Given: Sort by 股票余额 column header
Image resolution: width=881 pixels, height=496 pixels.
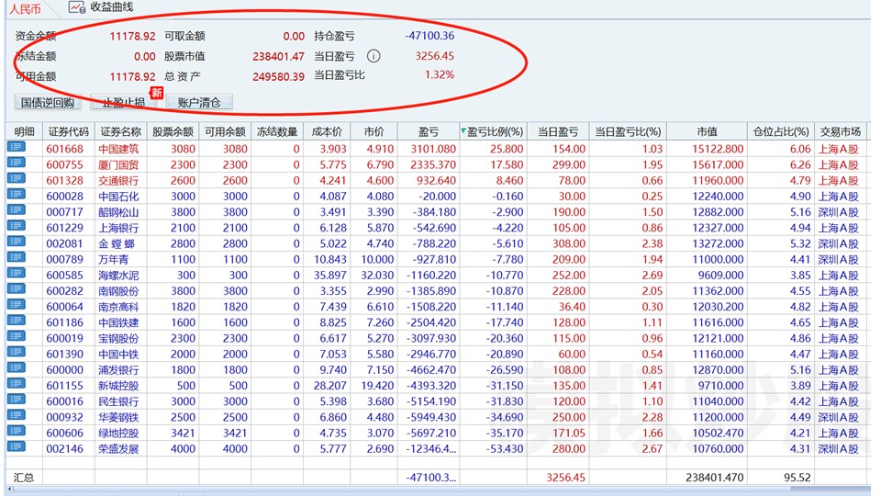Looking at the screenshot, I should 173,131.
